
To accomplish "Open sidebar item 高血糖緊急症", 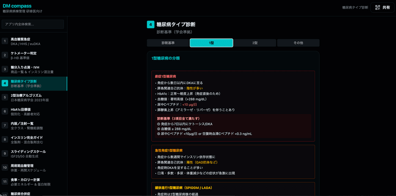I will 33,42.
